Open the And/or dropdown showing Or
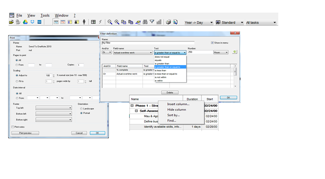 107,52
